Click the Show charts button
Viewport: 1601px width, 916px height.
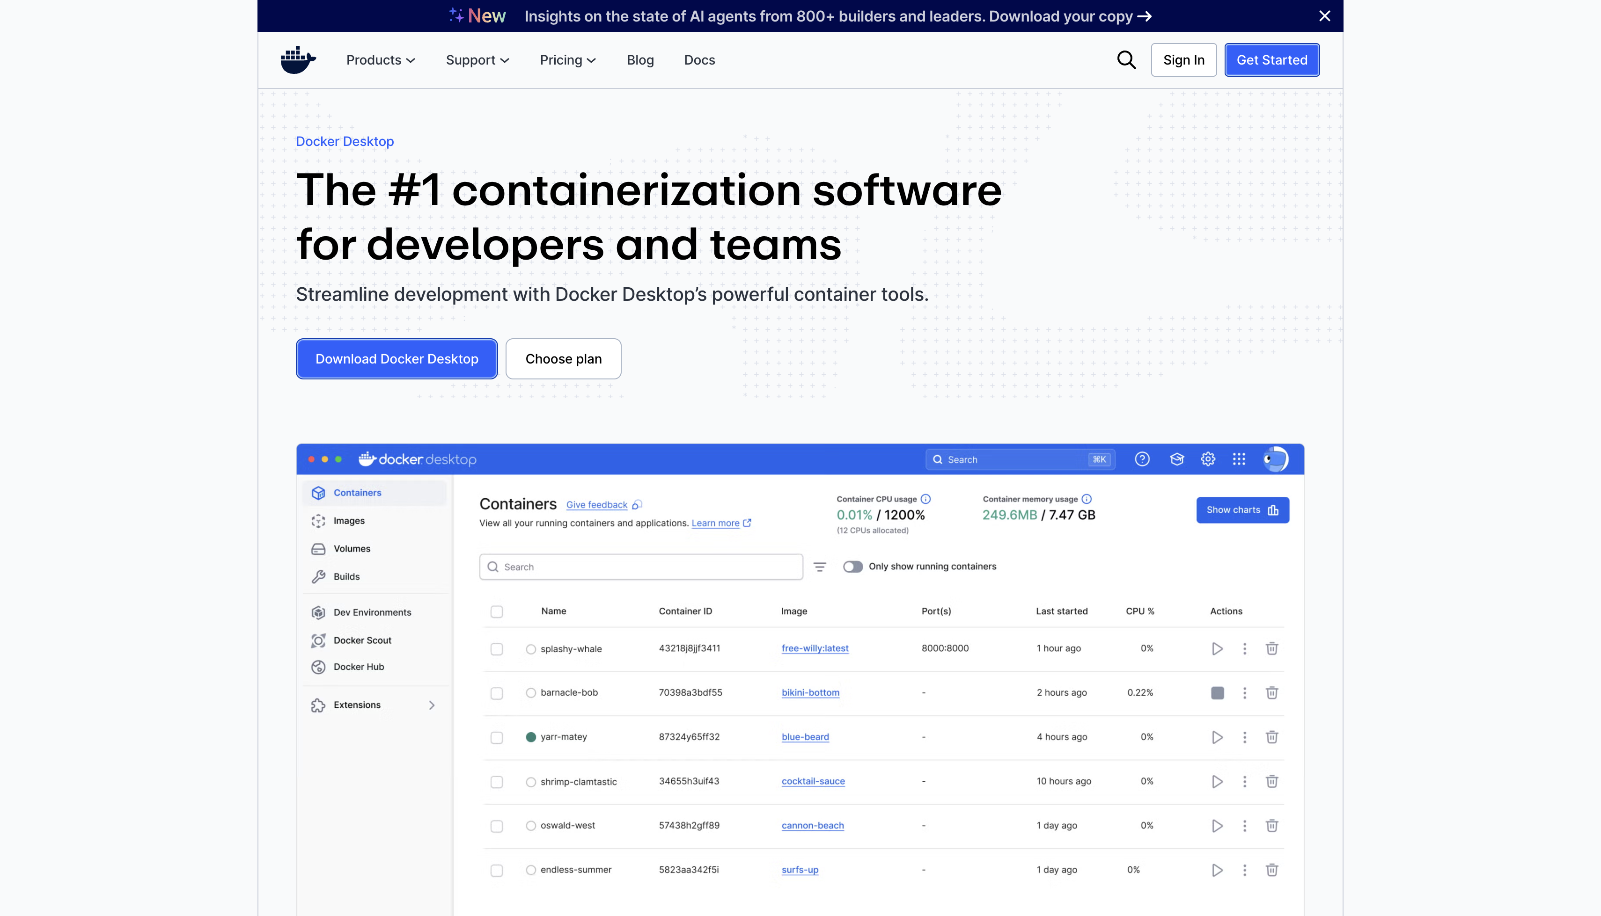1242,509
